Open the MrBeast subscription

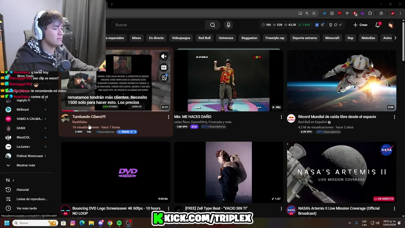27,110
